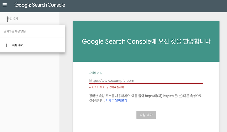Image resolution: width=227 pixels, height=132 pixels.
Task: Open the 자세히 알아보기 link
Action: tap(116, 100)
